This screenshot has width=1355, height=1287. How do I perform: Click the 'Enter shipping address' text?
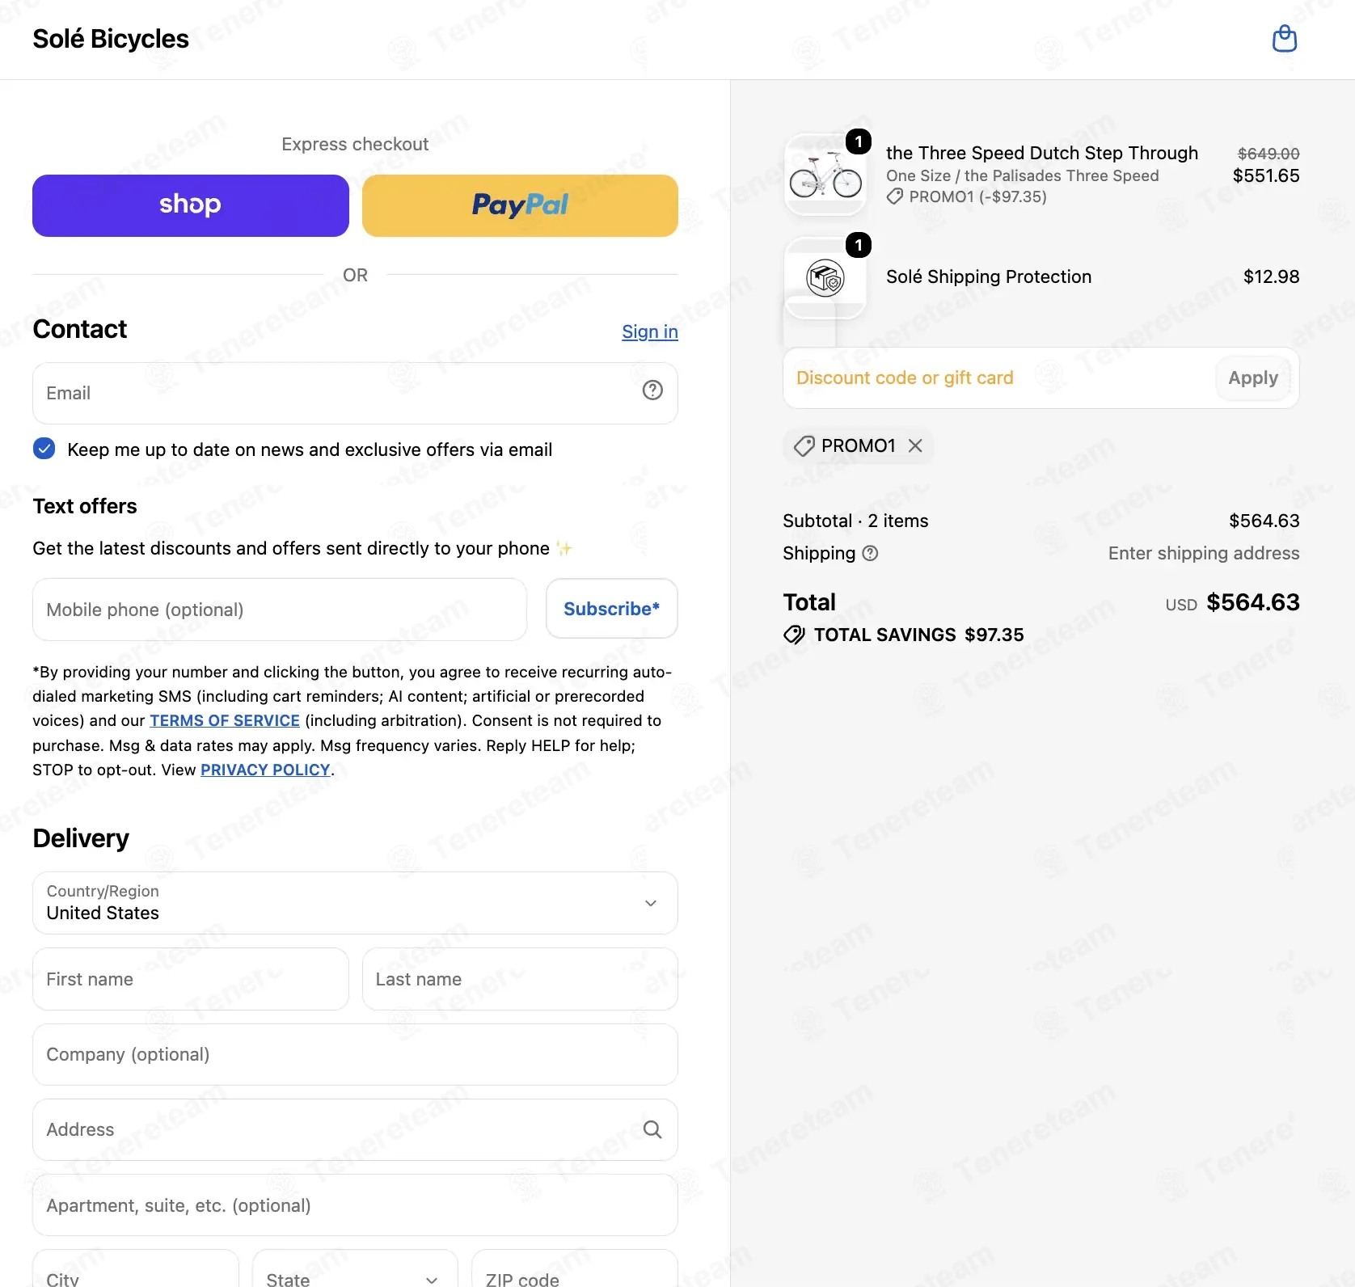click(x=1204, y=553)
